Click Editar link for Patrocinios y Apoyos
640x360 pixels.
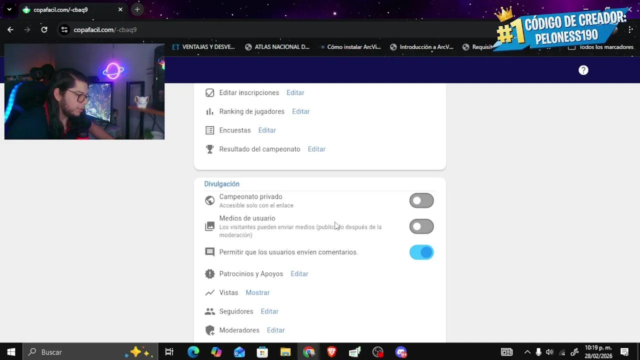pos(299,274)
